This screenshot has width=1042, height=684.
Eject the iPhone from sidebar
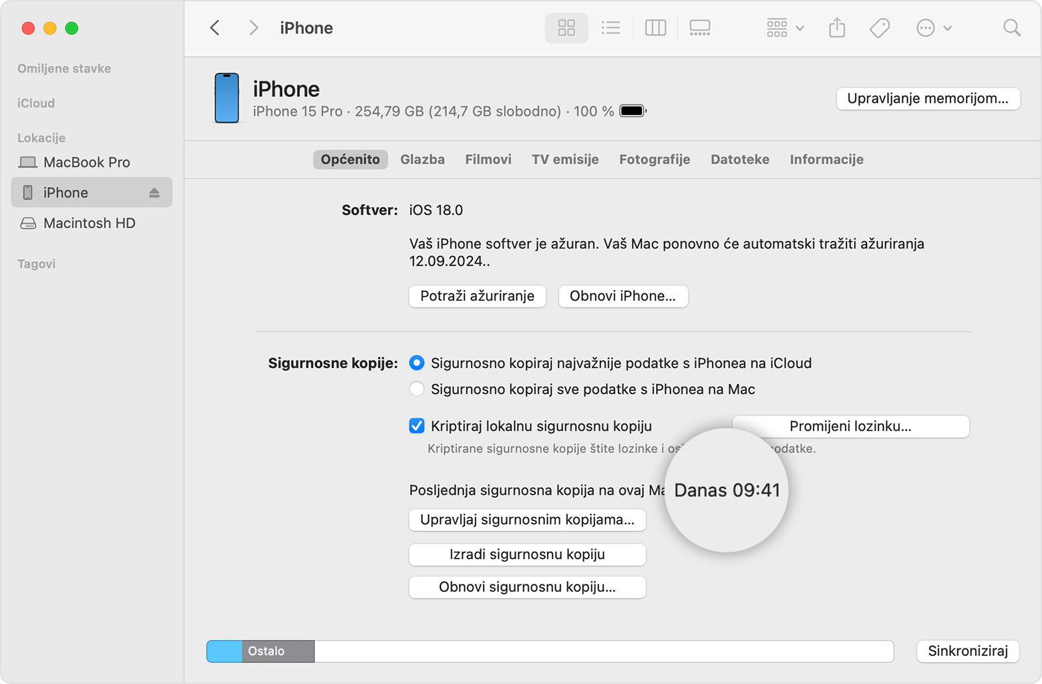[154, 192]
